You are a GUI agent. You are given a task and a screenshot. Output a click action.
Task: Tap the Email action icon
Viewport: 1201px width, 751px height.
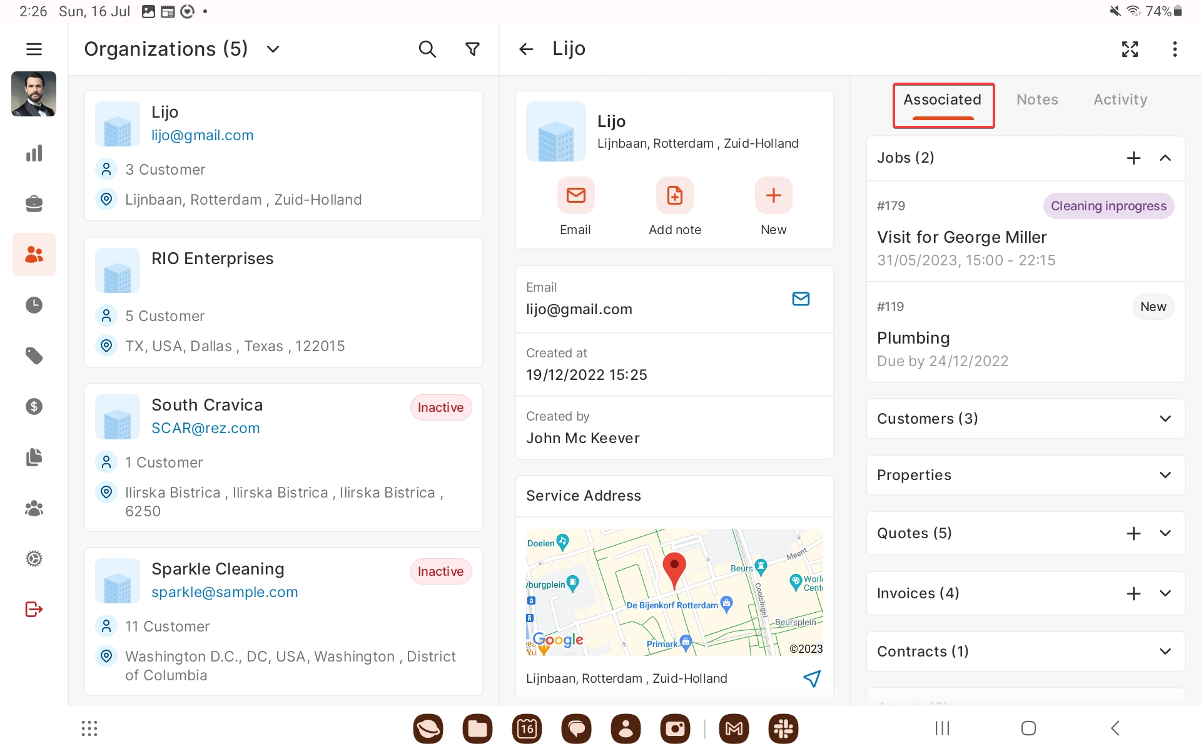pos(575,196)
